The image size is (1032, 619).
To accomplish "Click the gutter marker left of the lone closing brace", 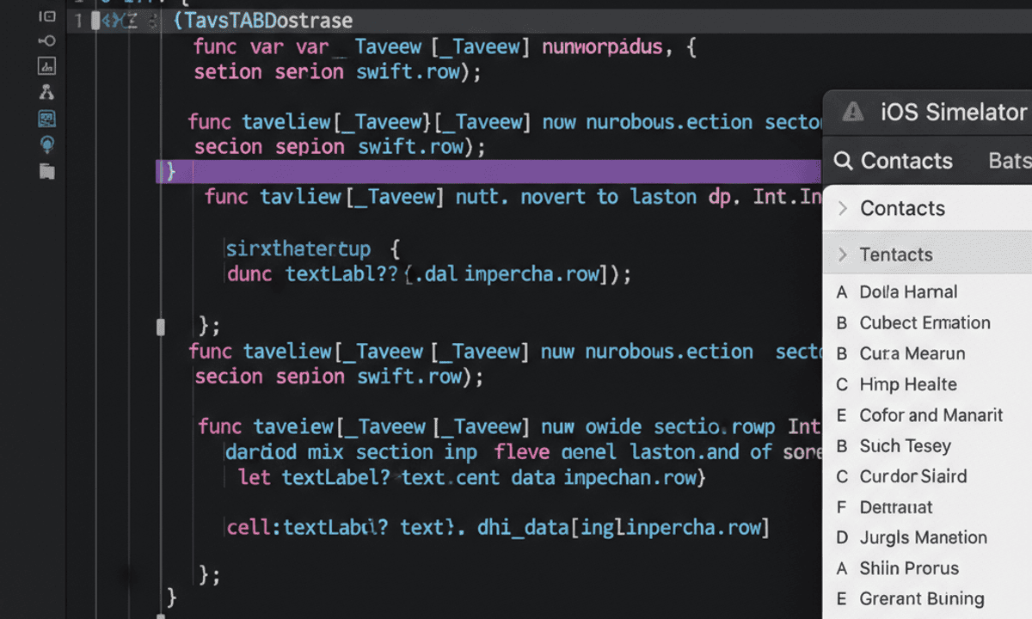I will [160, 327].
